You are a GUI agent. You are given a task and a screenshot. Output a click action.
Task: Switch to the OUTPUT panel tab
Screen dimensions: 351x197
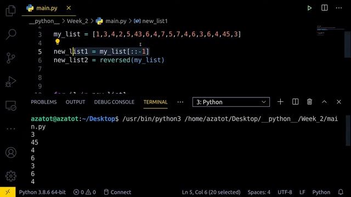coord(75,102)
